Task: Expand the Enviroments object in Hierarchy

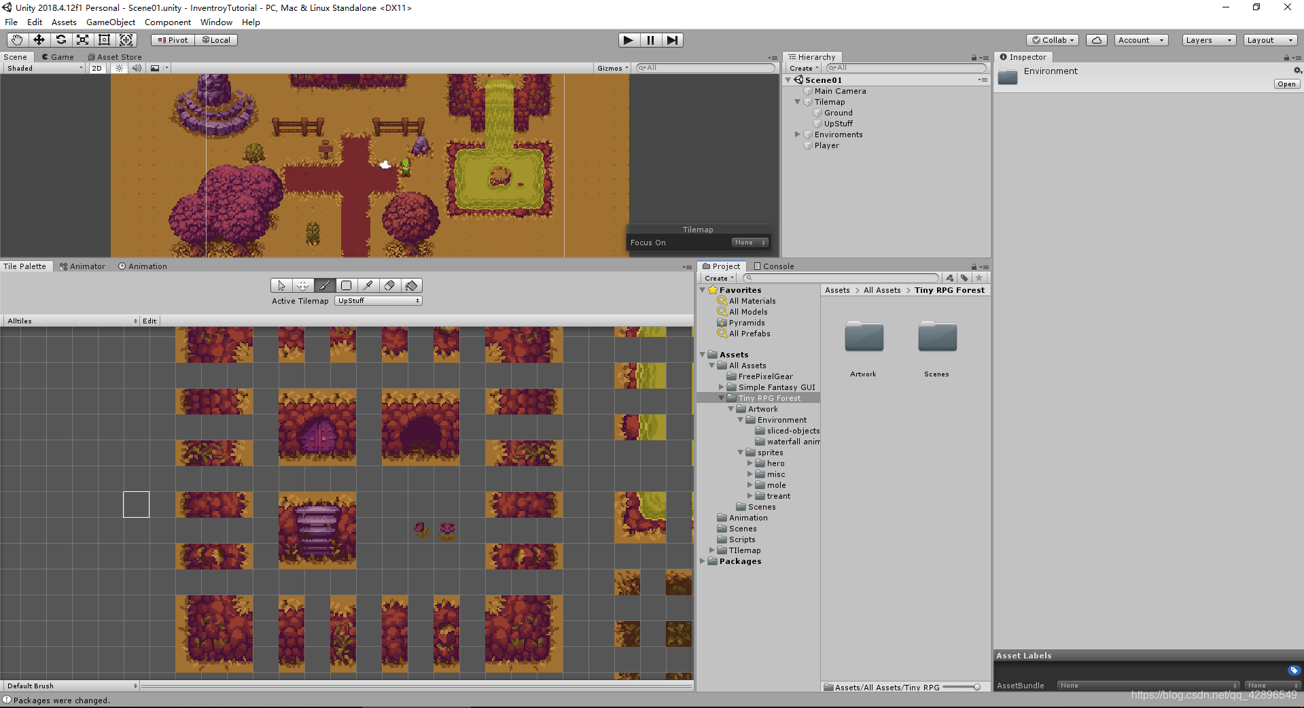Action: (x=797, y=134)
